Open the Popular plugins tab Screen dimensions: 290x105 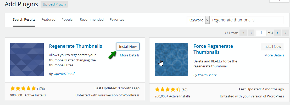pos(68,19)
